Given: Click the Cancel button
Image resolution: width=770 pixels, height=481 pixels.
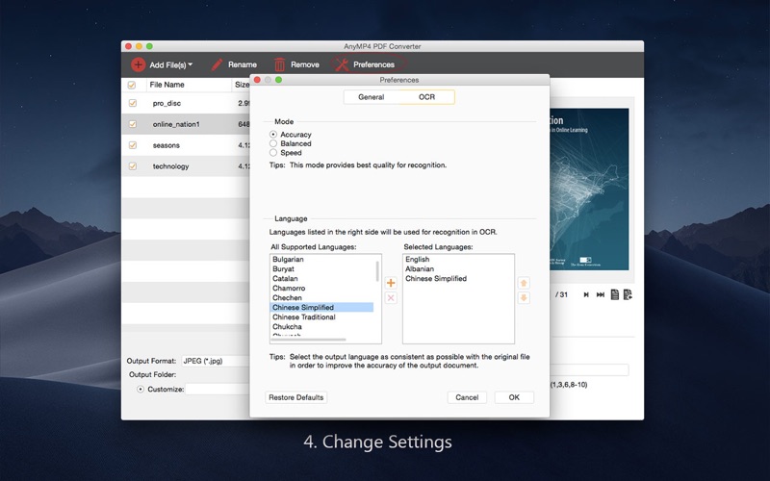Looking at the screenshot, I should pyautogui.click(x=467, y=397).
